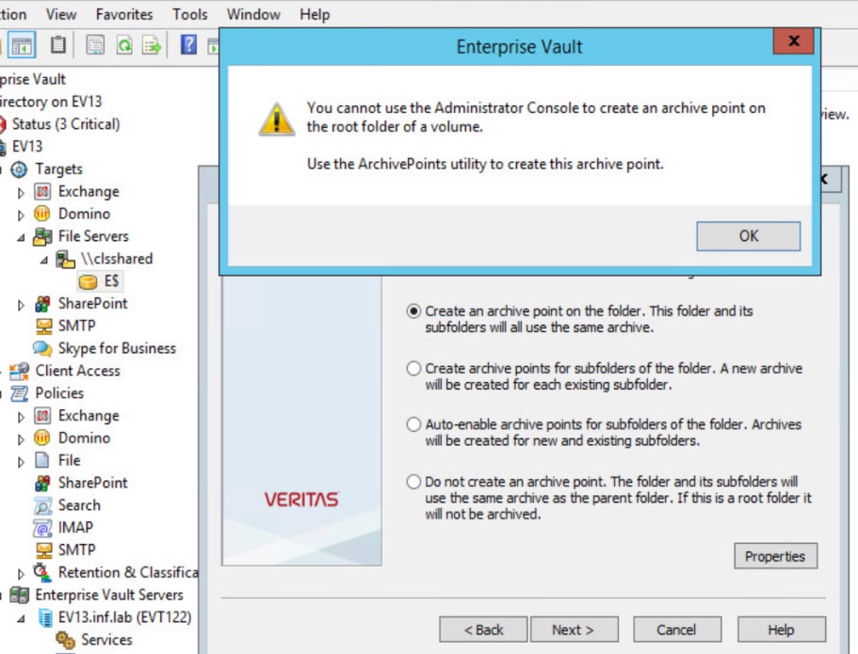
Task: Open the Help menu
Action: (x=315, y=14)
